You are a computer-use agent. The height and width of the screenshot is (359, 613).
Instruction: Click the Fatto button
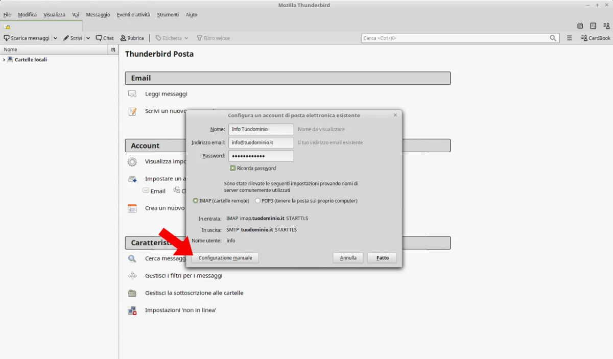tap(382, 258)
